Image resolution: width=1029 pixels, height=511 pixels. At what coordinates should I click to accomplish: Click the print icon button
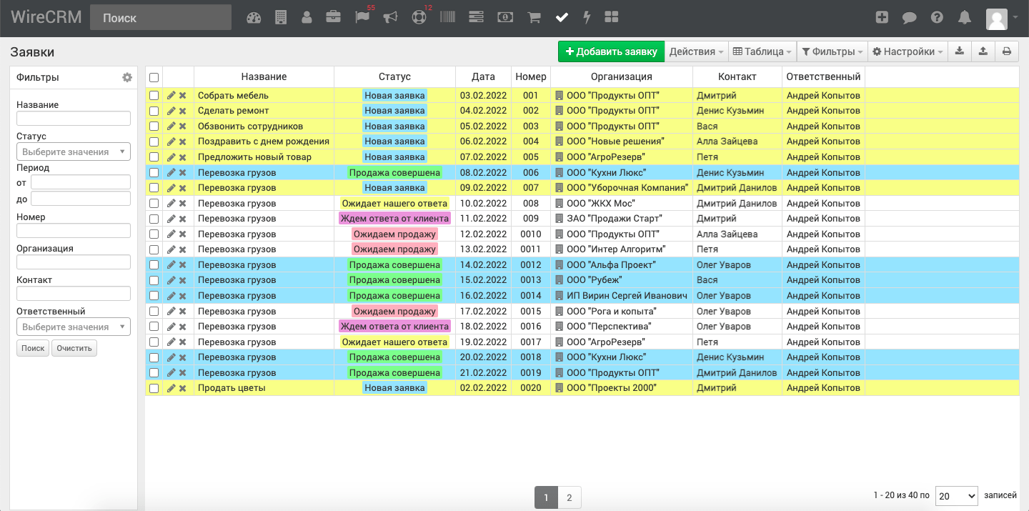click(1007, 51)
